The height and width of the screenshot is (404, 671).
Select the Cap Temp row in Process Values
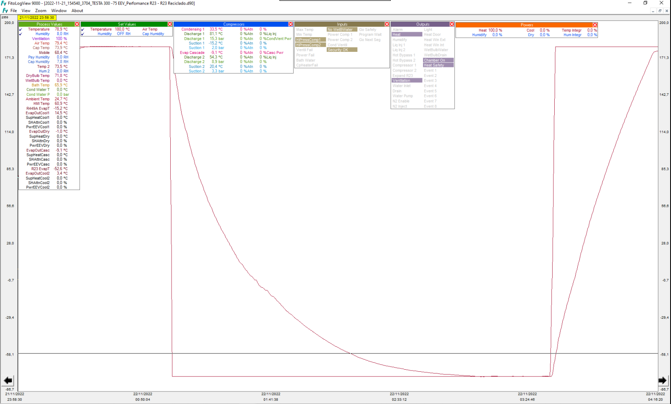tap(49, 48)
